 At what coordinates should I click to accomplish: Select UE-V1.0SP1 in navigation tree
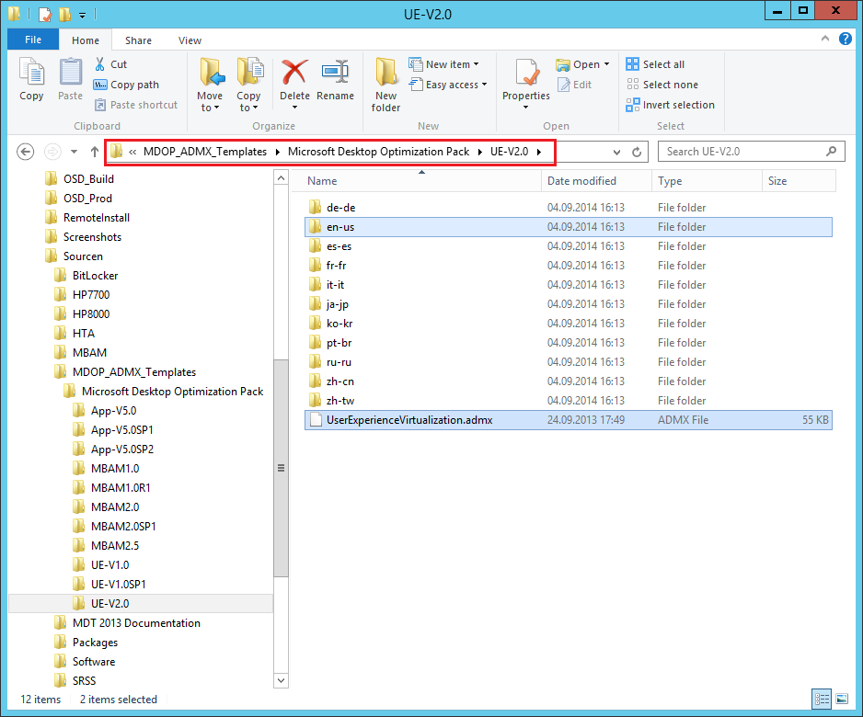pyautogui.click(x=119, y=585)
